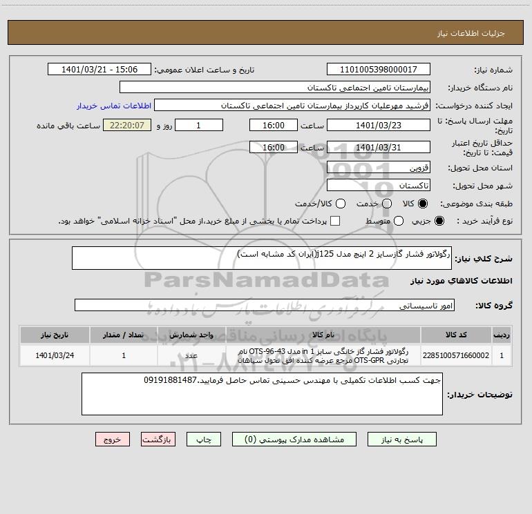Image resolution: width=532 pixels, height=514 pixels.
Task: Click the خروج exit button
Action: [113, 439]
